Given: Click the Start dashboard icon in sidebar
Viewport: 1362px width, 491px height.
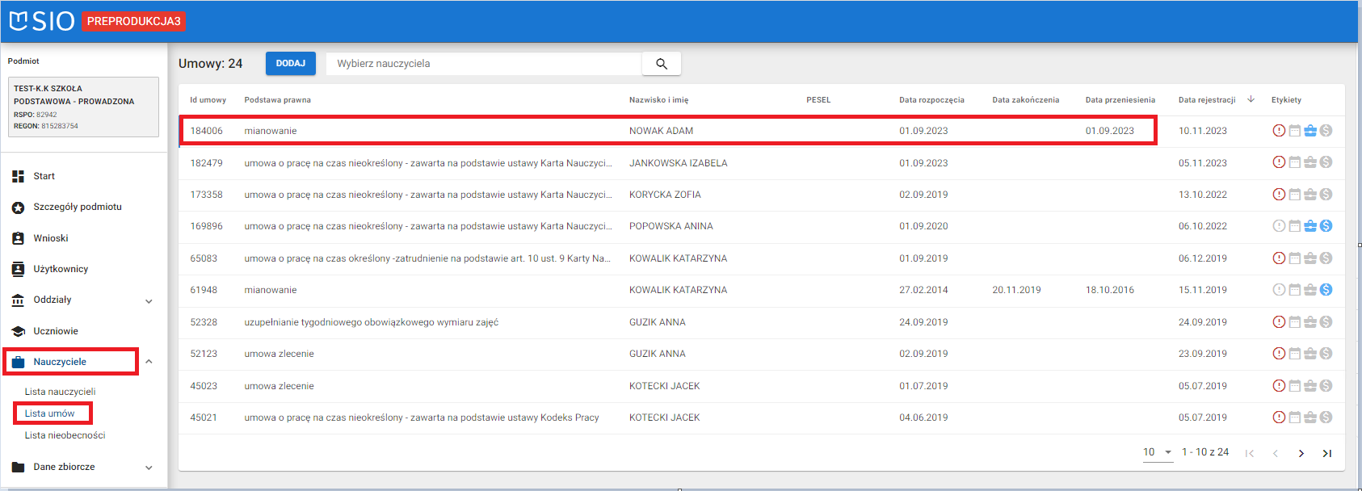Looking at the screenshot, I should coord(19,176).
